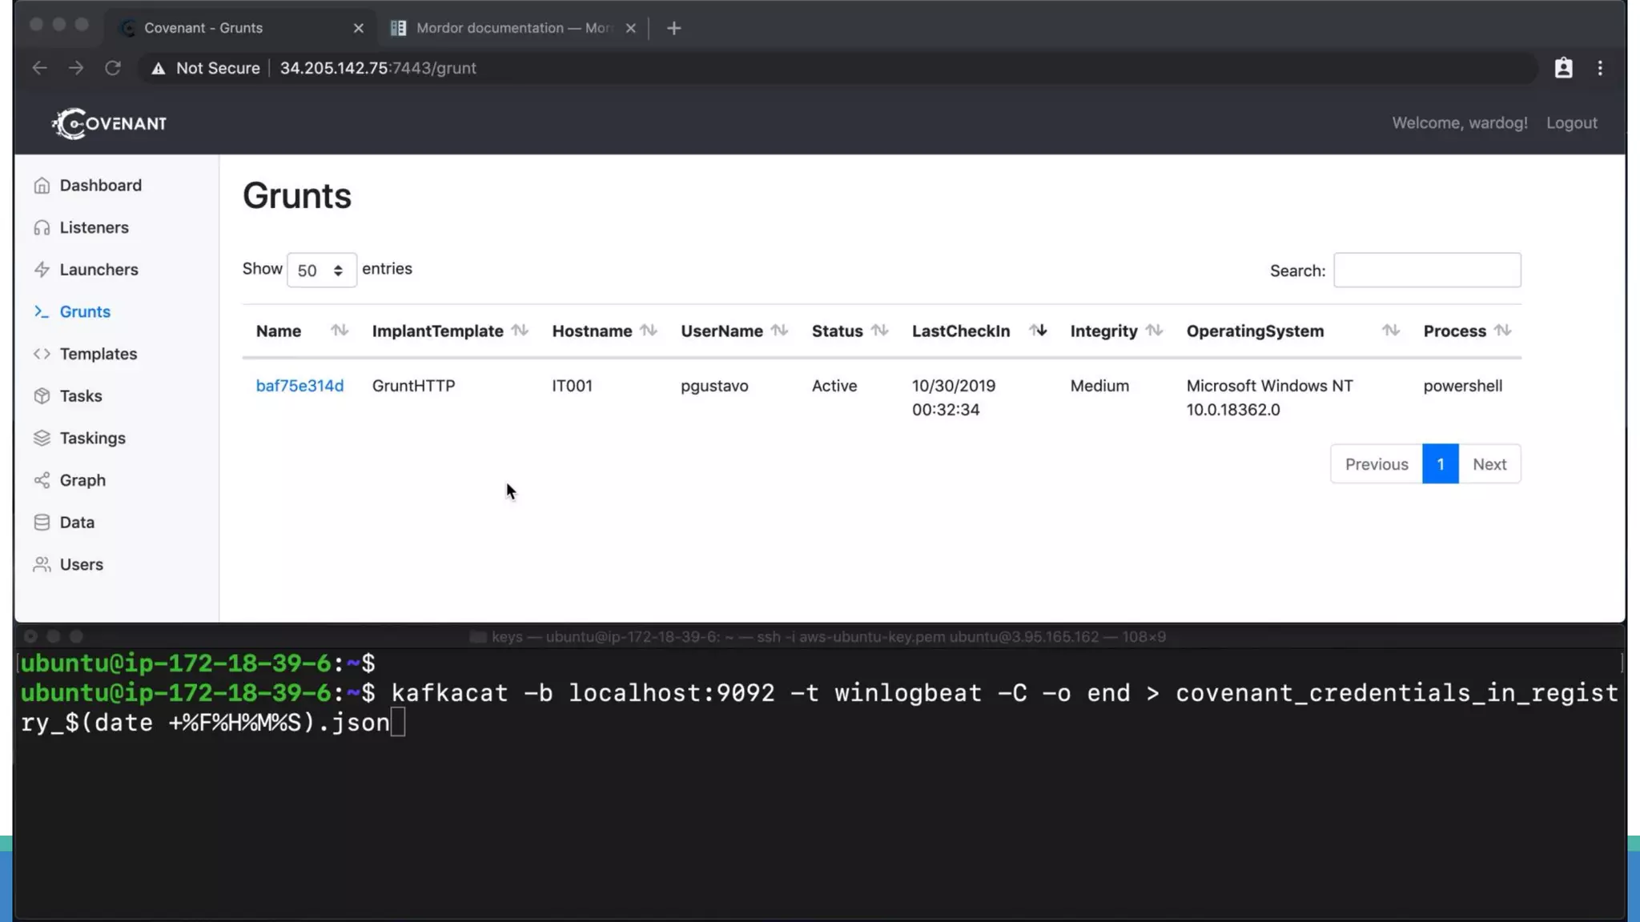The height and width of the screenshot is (922, 1640).
Task: Click the kafkacat command line in terminal
Action: click(820, 708)
